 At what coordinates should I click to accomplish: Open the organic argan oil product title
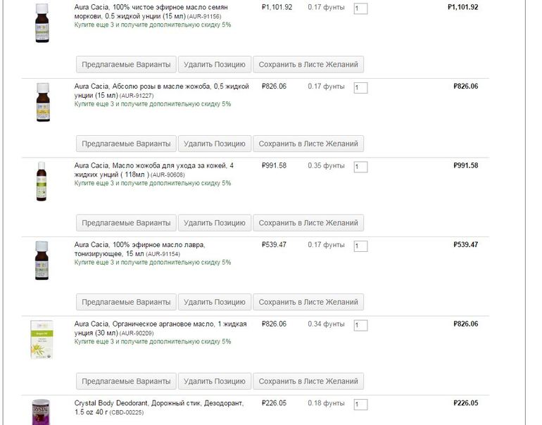[160, 324]
